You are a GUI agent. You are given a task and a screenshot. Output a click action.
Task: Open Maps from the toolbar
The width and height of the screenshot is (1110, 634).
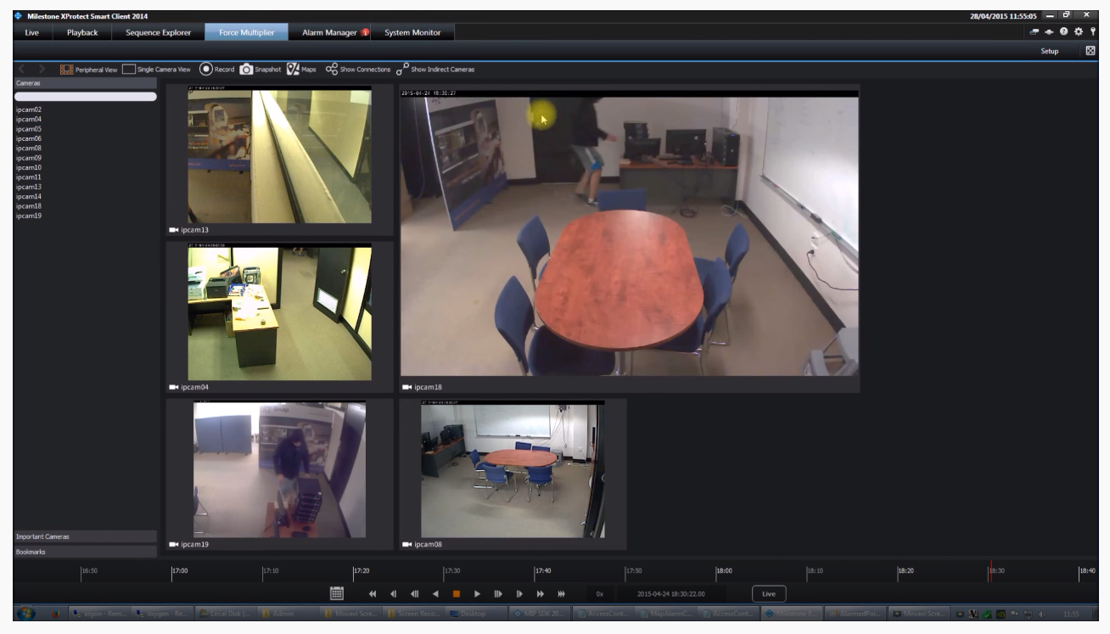click(x=293, y=70)
